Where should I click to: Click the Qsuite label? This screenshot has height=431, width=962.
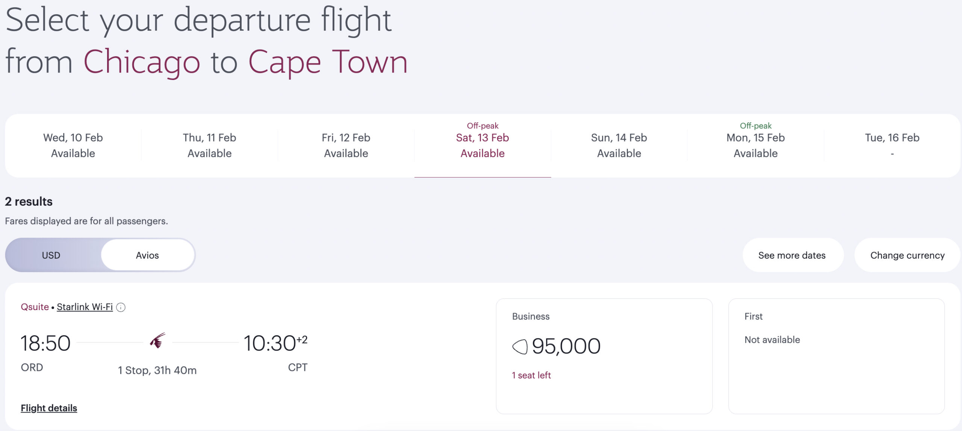point(35,307)
